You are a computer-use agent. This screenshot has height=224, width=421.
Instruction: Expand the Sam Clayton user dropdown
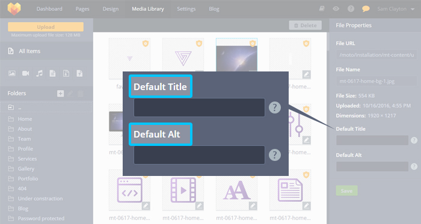(x=396, y=9)
